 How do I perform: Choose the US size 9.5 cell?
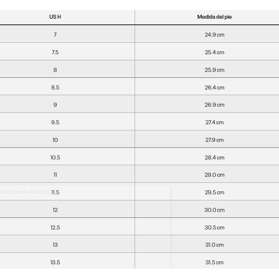[x=55, y=122]
